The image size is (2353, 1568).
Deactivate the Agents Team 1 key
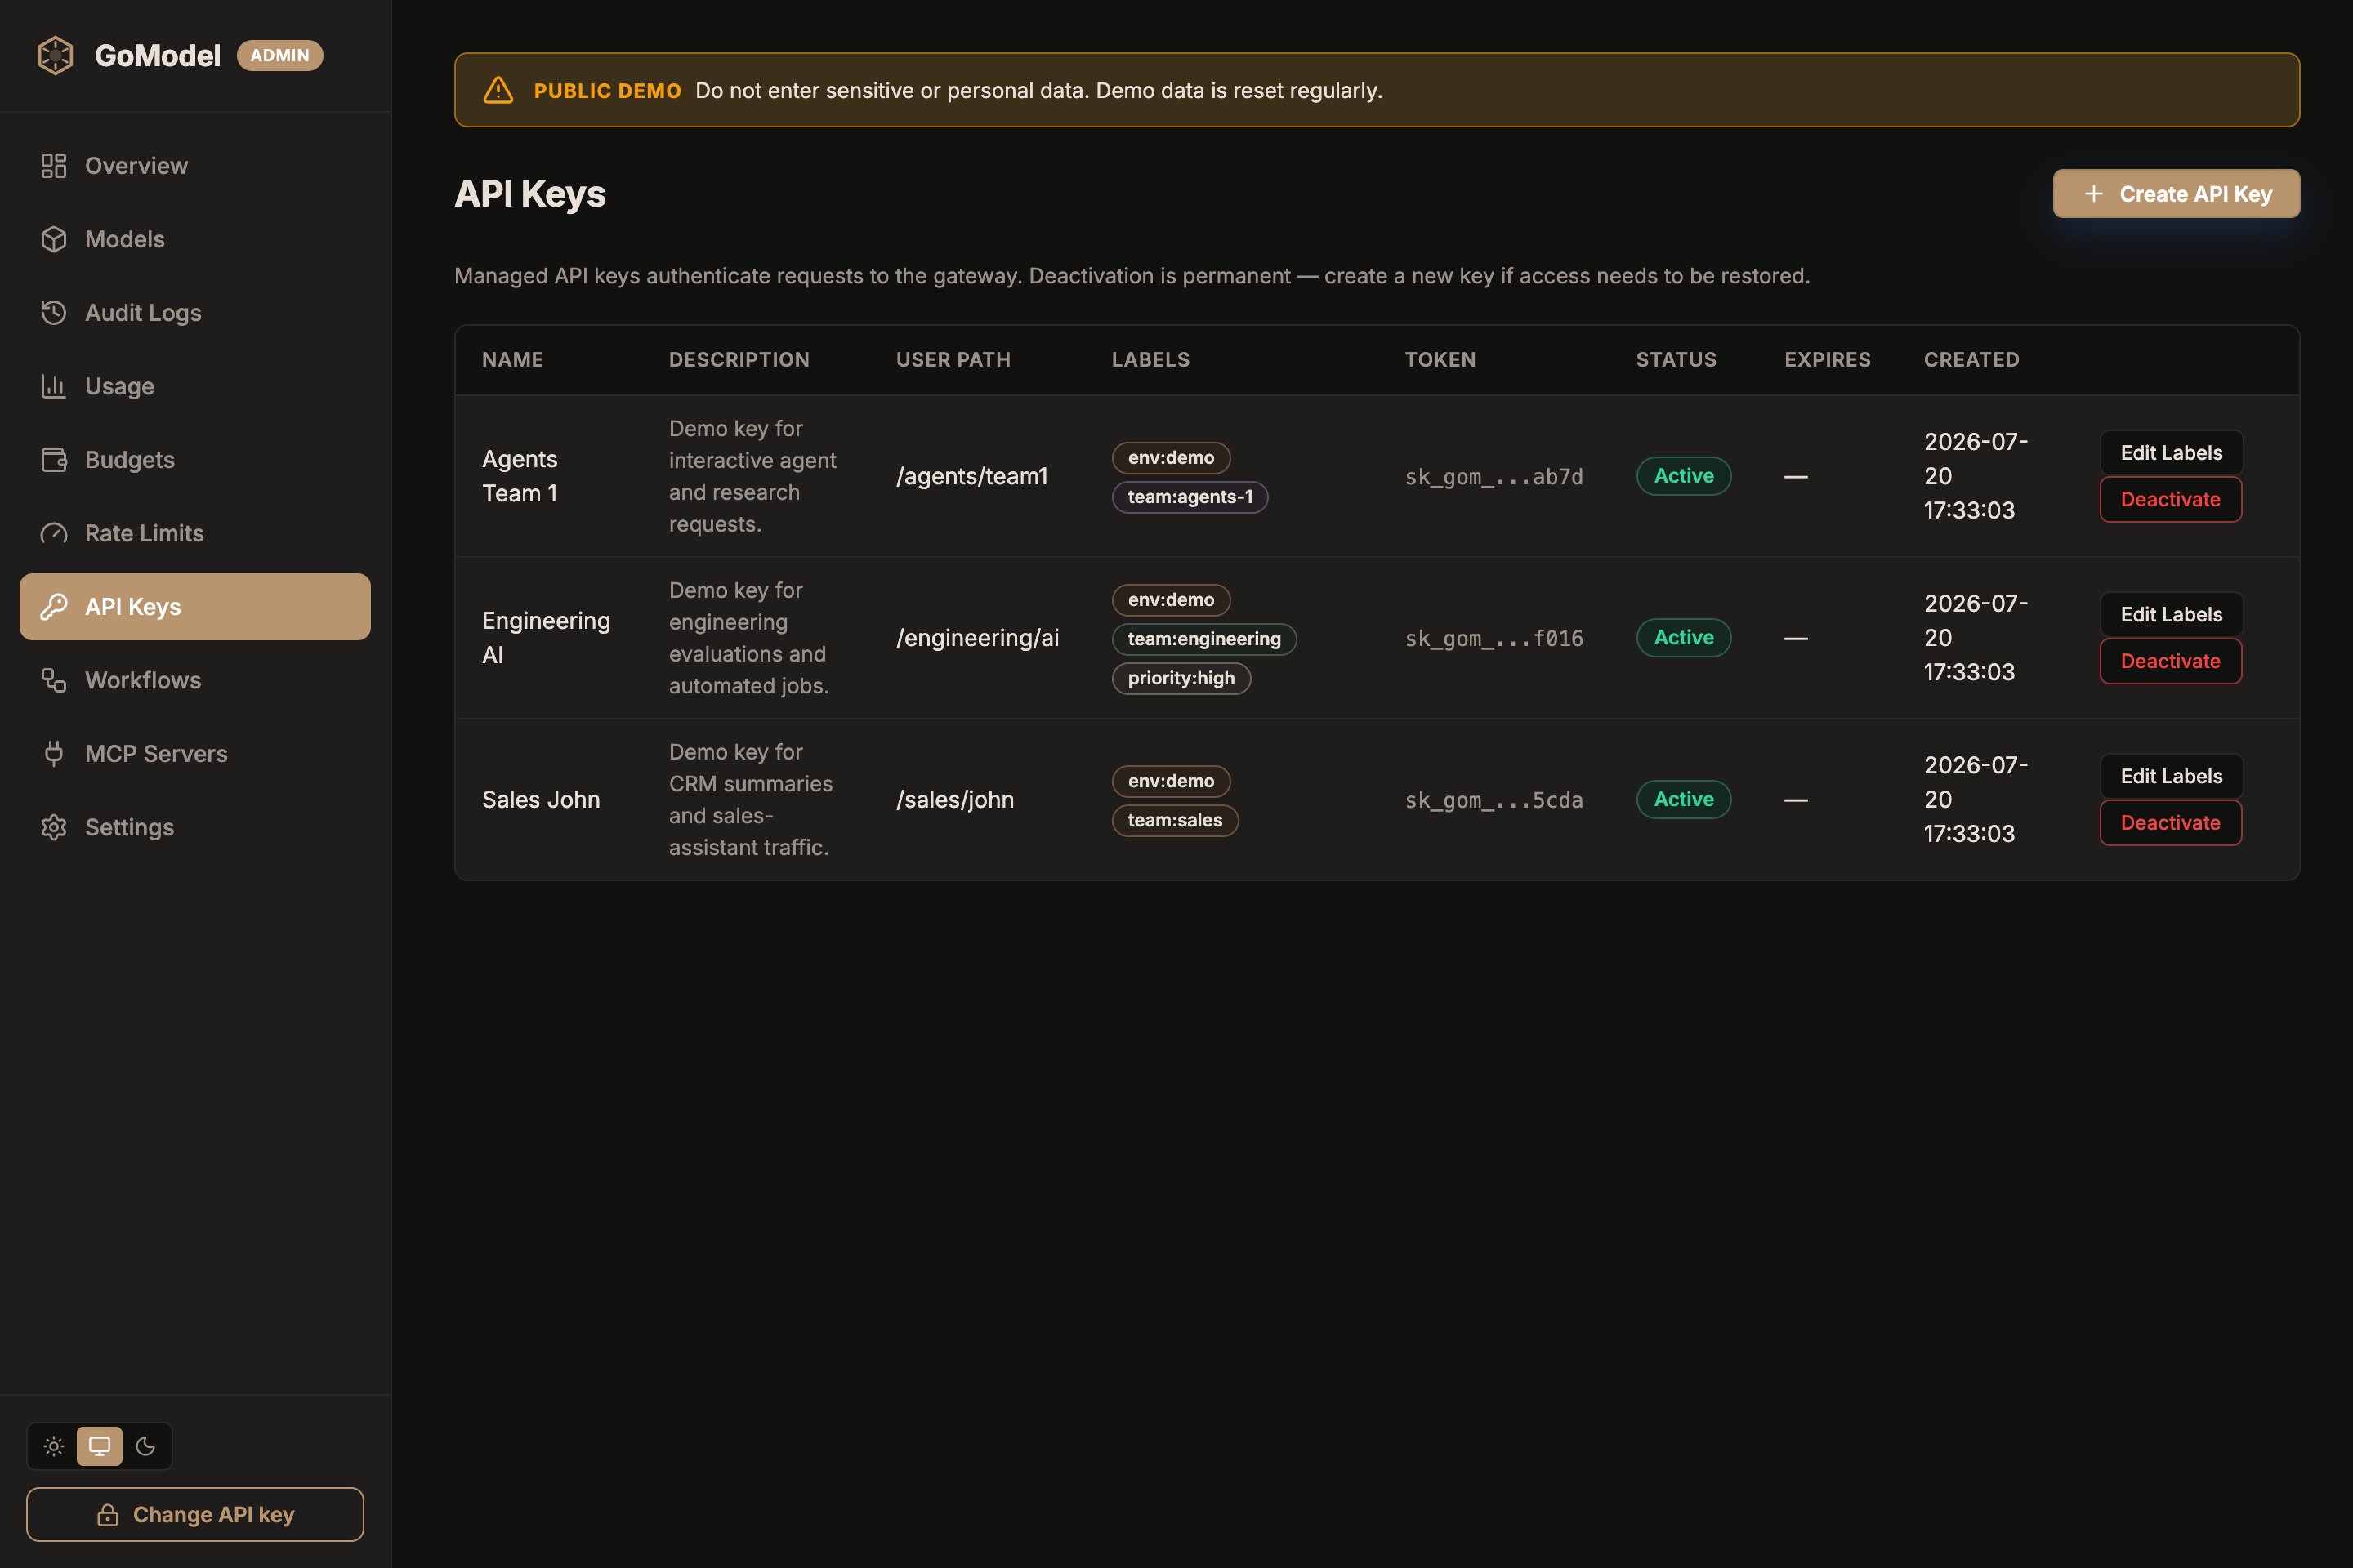[x=2171, y=499]
